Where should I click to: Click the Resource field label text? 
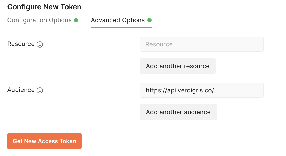point(21,44)
